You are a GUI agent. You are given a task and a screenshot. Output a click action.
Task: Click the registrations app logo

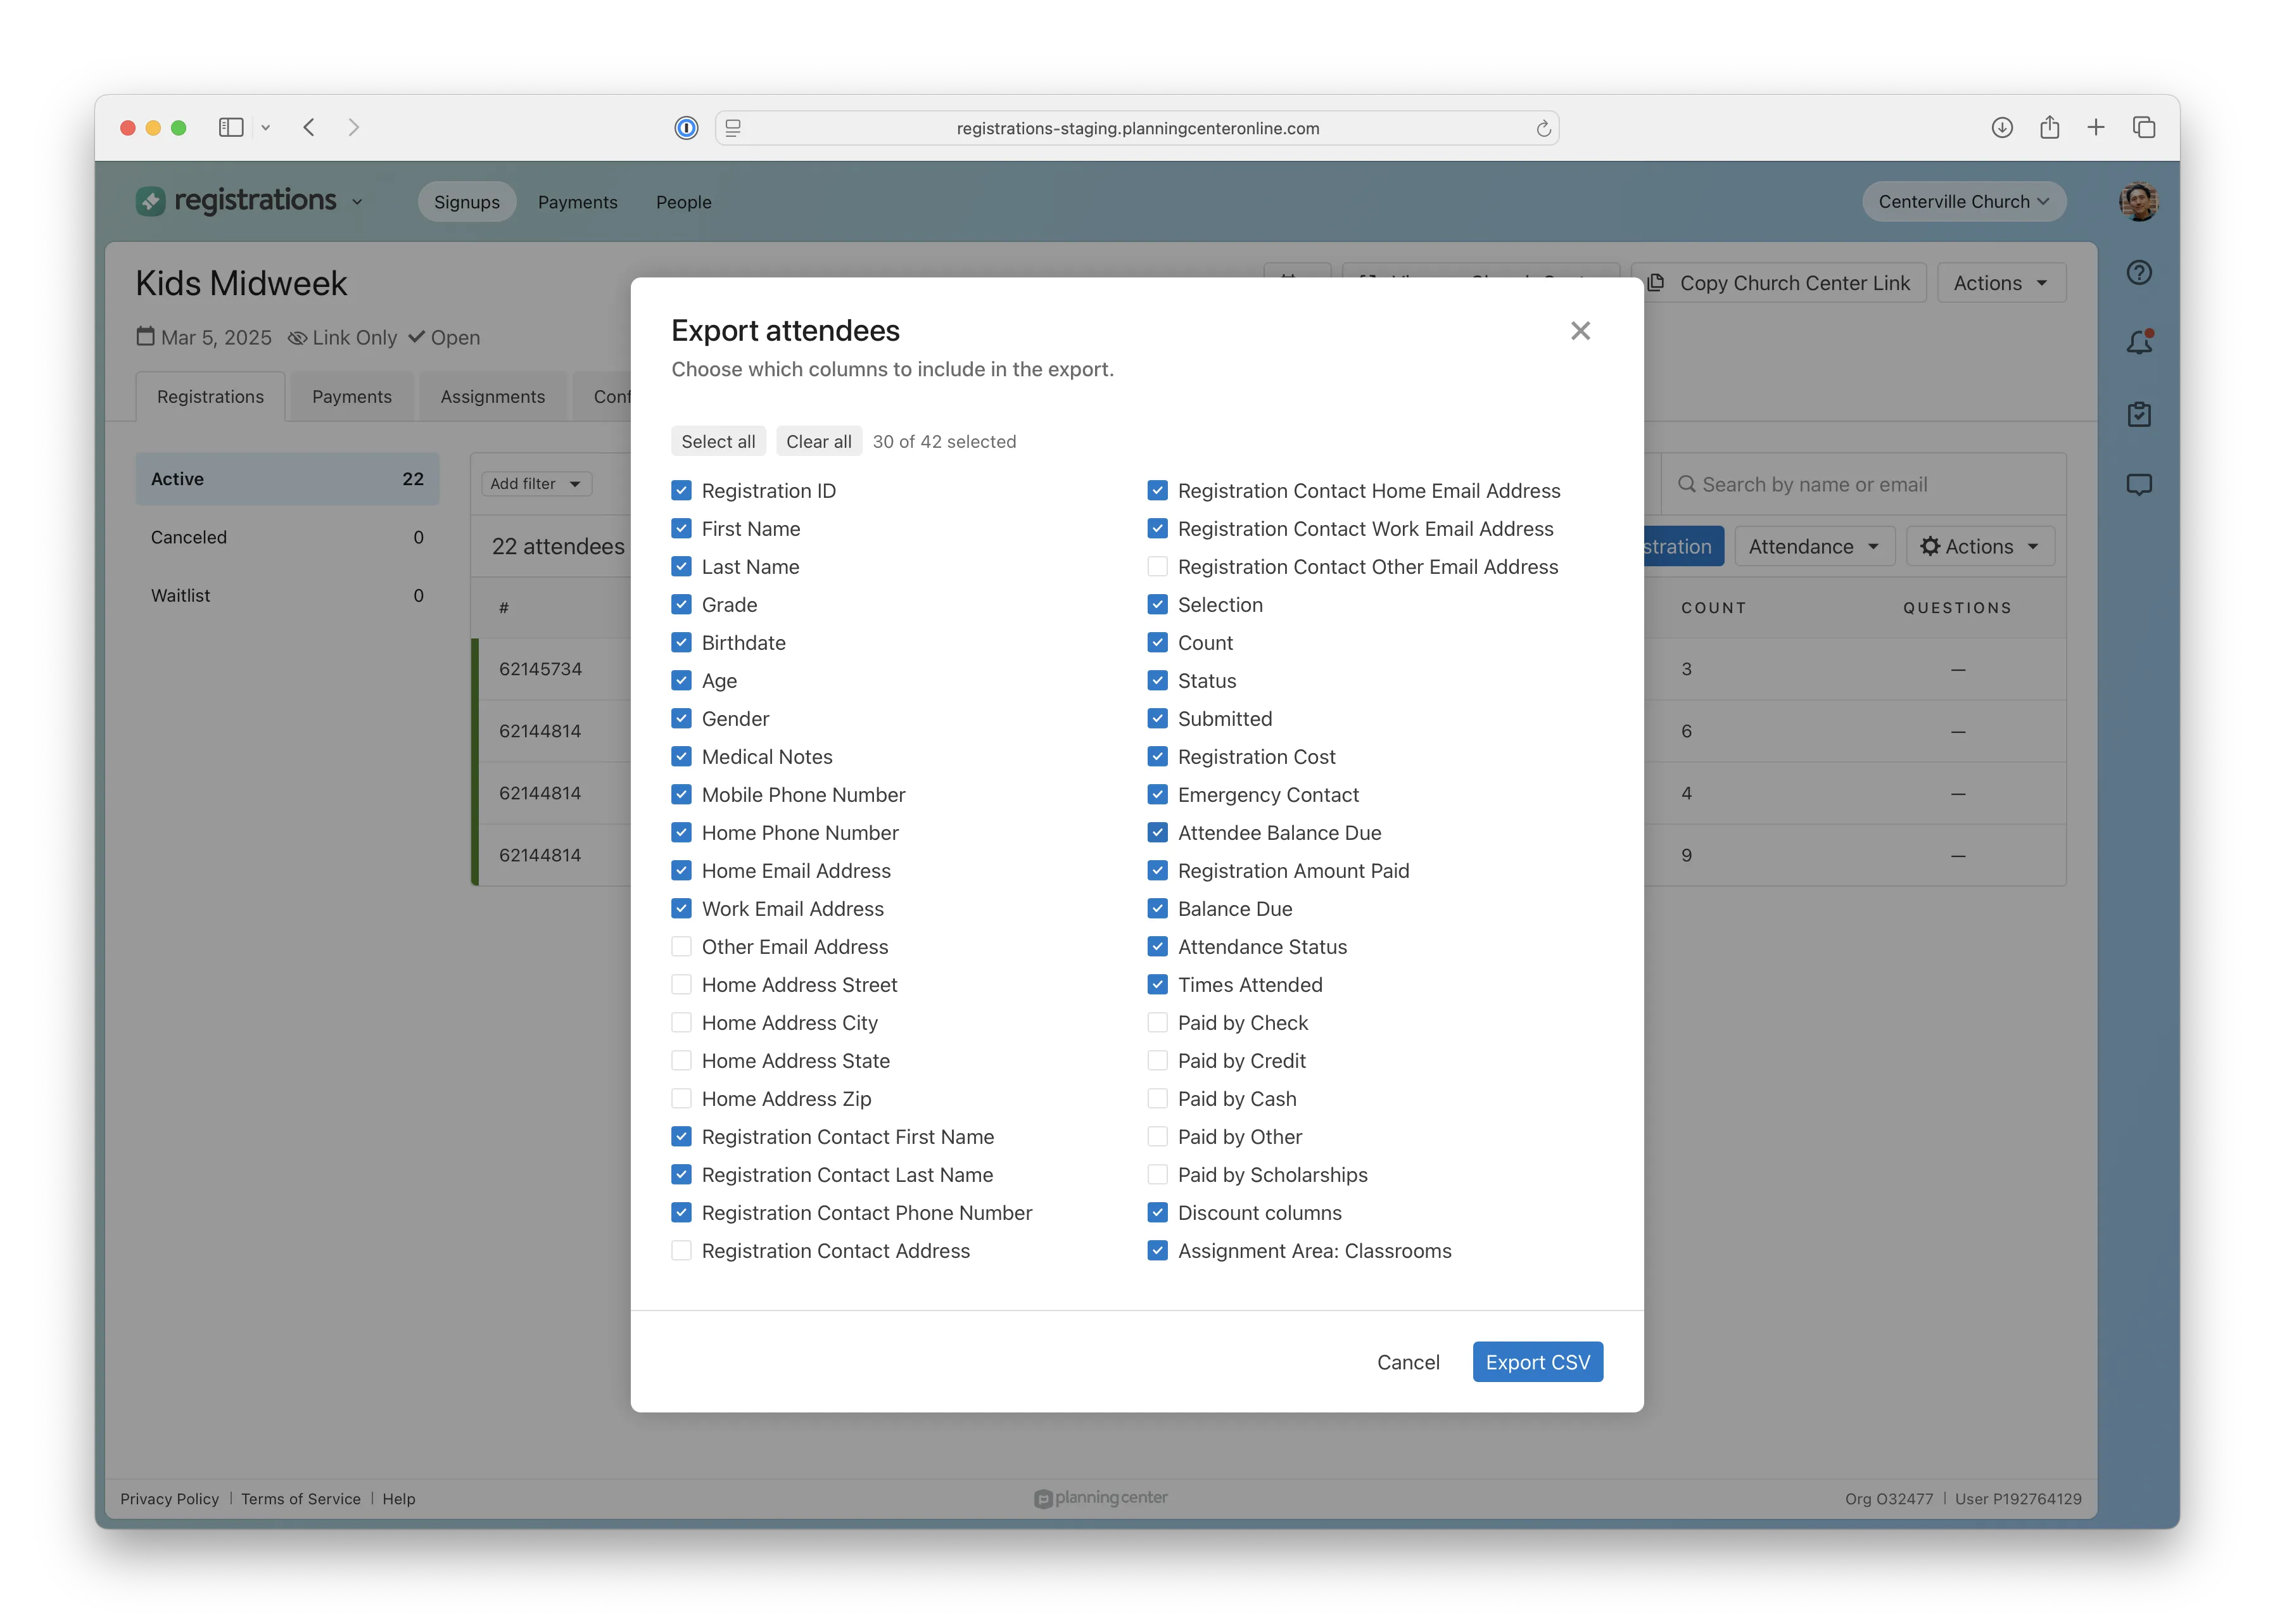[x=236, y=200]
